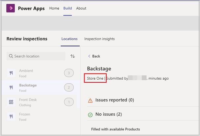The width and height of the screenshot is (200, 136).
Task: Click the Ambient count badge 3
Action: coord(69,73)
